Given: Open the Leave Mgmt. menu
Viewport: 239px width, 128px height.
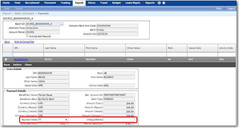Looking at the screenshot, I should 133,3.
